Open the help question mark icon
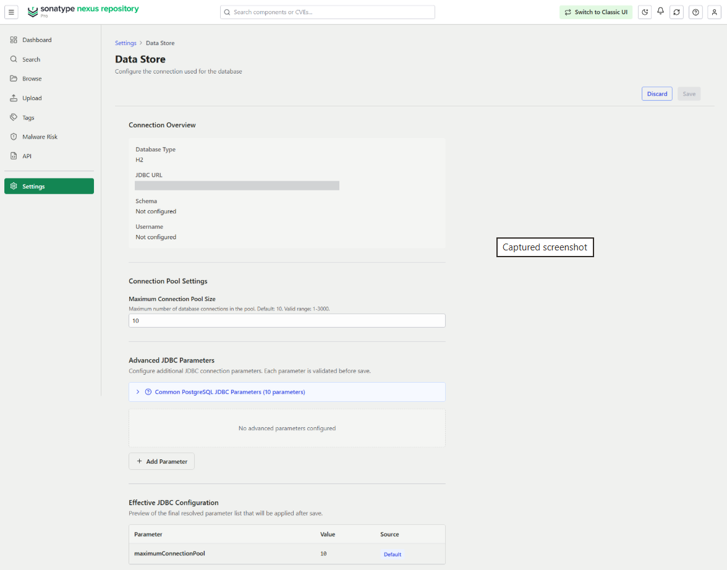 (x=695, y=12)
